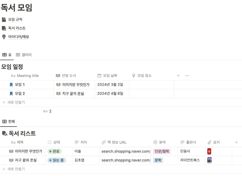Open the blue cover thumbnail for 지구 끝의 온실
This screenshot has width=242, height=176.
[x=209, y=160]
